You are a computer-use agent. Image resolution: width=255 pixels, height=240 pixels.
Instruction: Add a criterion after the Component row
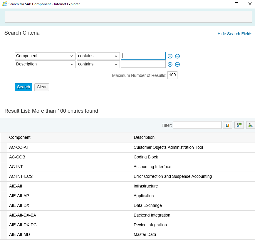click(170, 56)
